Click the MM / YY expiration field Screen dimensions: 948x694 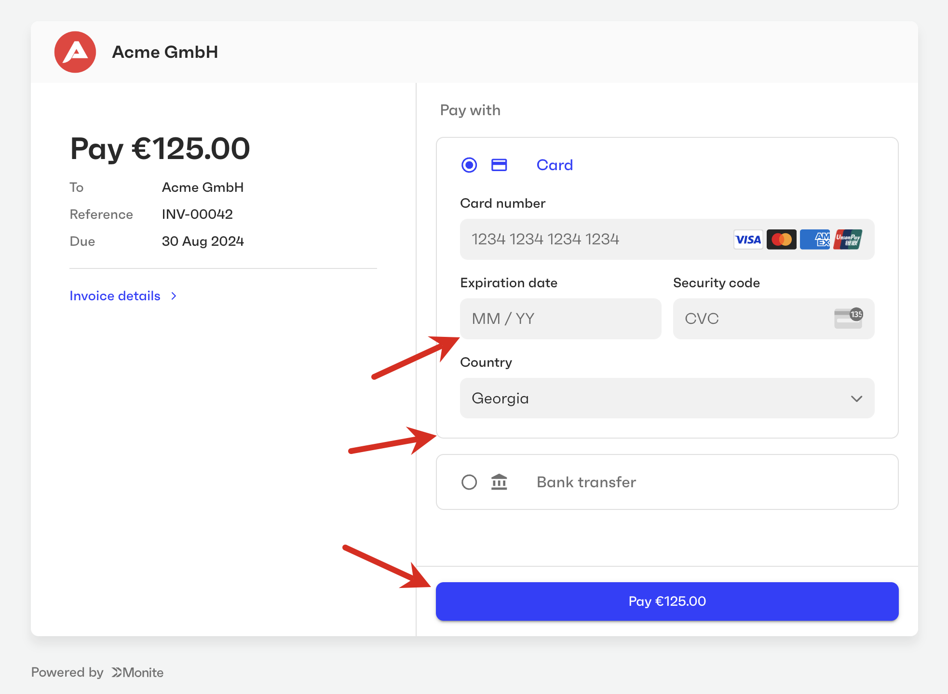click(x=560, y=319)
